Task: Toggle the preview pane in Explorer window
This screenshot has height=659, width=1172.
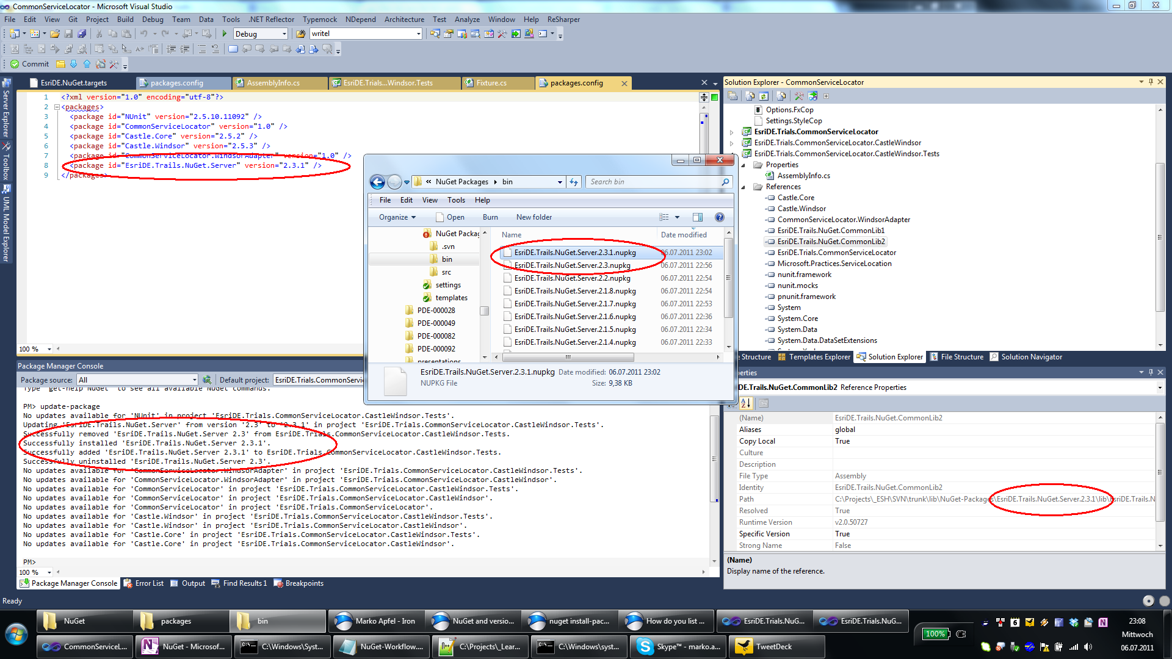Action: 698,217
